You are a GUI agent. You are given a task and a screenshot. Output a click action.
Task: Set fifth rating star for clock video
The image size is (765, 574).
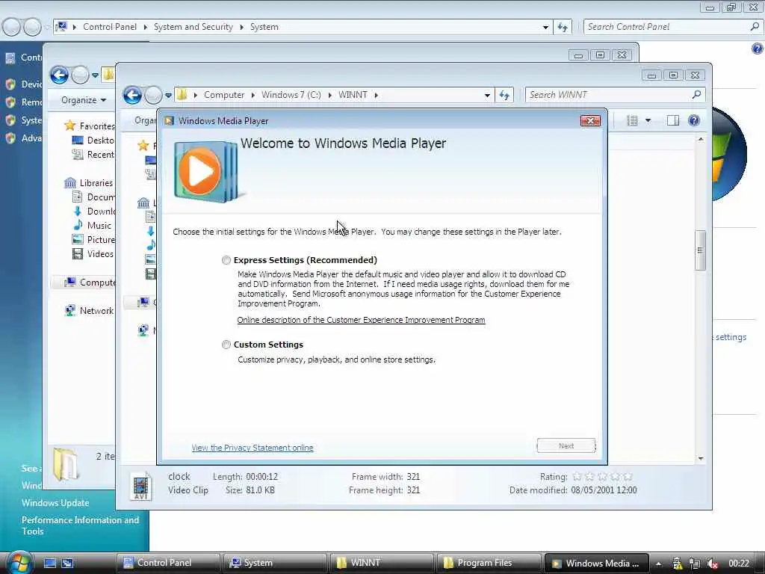point(628,476)
